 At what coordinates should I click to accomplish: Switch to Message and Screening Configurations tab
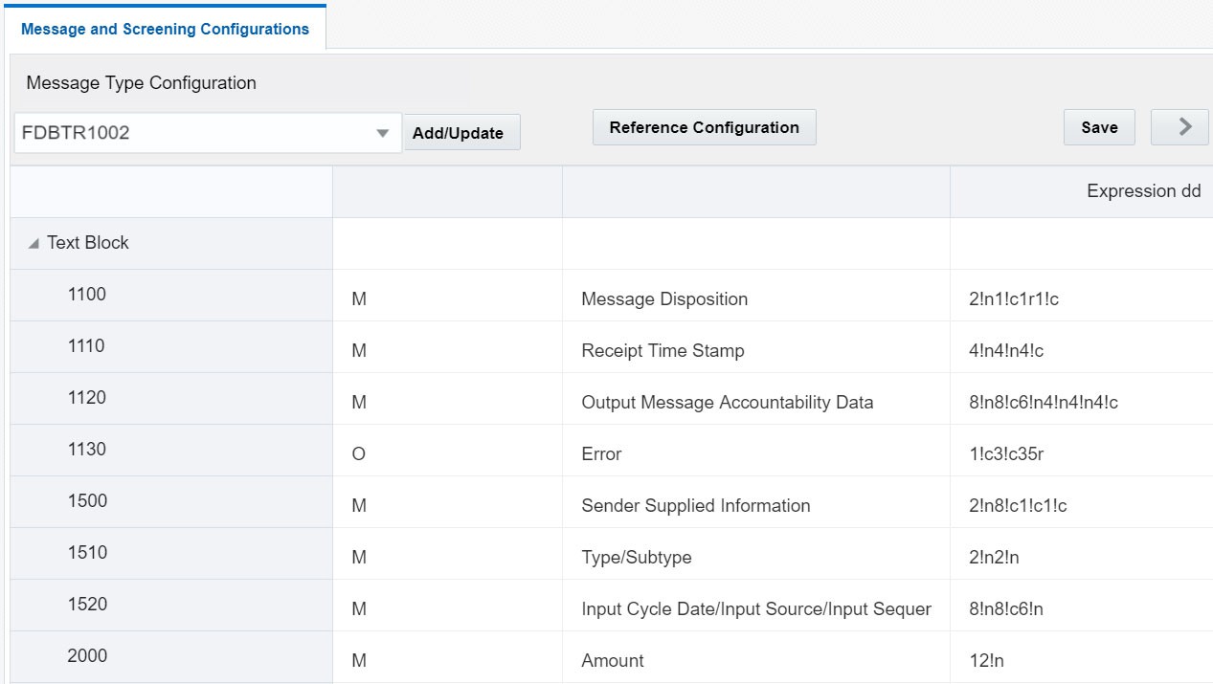(165, 29)
